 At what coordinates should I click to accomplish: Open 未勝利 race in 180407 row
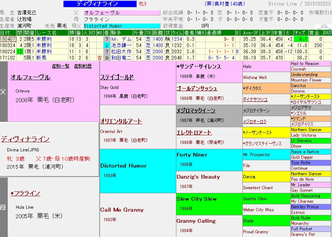44,39
